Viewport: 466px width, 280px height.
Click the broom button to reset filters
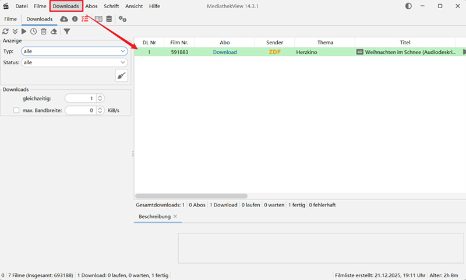122,76
